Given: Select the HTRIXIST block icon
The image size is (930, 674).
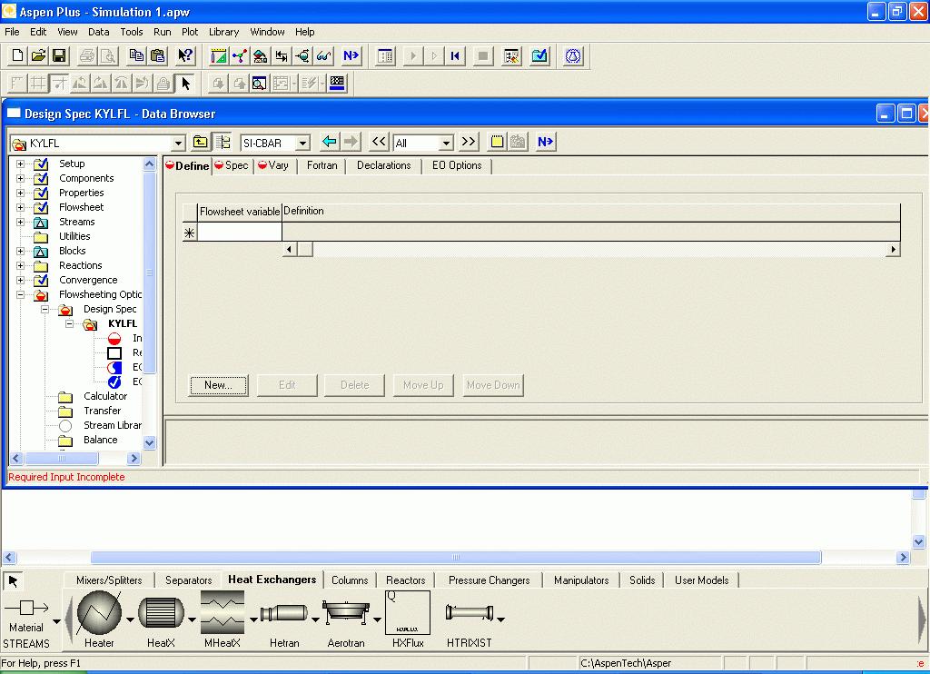Looking at the screenshot, I should (470, 613).
